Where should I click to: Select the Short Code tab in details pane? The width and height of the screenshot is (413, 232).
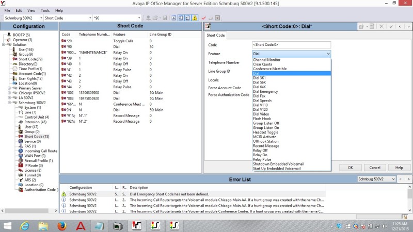[x=215, y=35]
